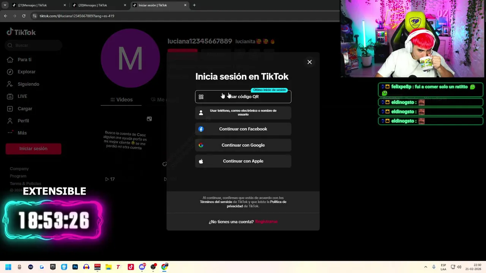Click the Terms & Policies footer link
Screen dimensions: 486x273
[x=25, y=184]
